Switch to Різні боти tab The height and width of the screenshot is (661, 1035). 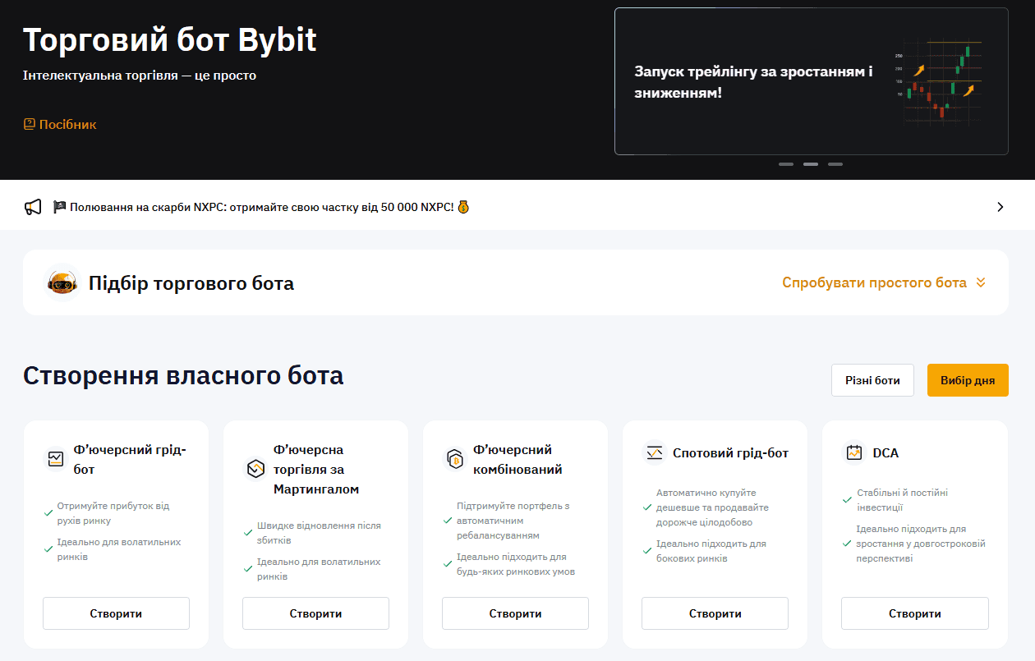pyautogui.click(x=872, y=380)
